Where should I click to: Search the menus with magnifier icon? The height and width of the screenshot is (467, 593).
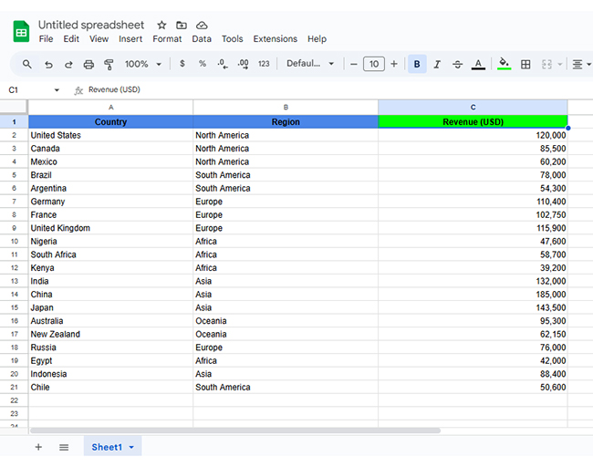click(x=27, y=64)
